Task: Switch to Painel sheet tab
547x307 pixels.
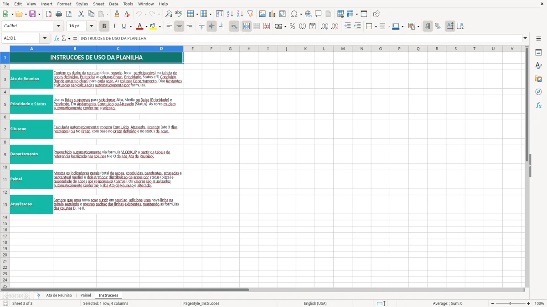Action: point(86,295)
